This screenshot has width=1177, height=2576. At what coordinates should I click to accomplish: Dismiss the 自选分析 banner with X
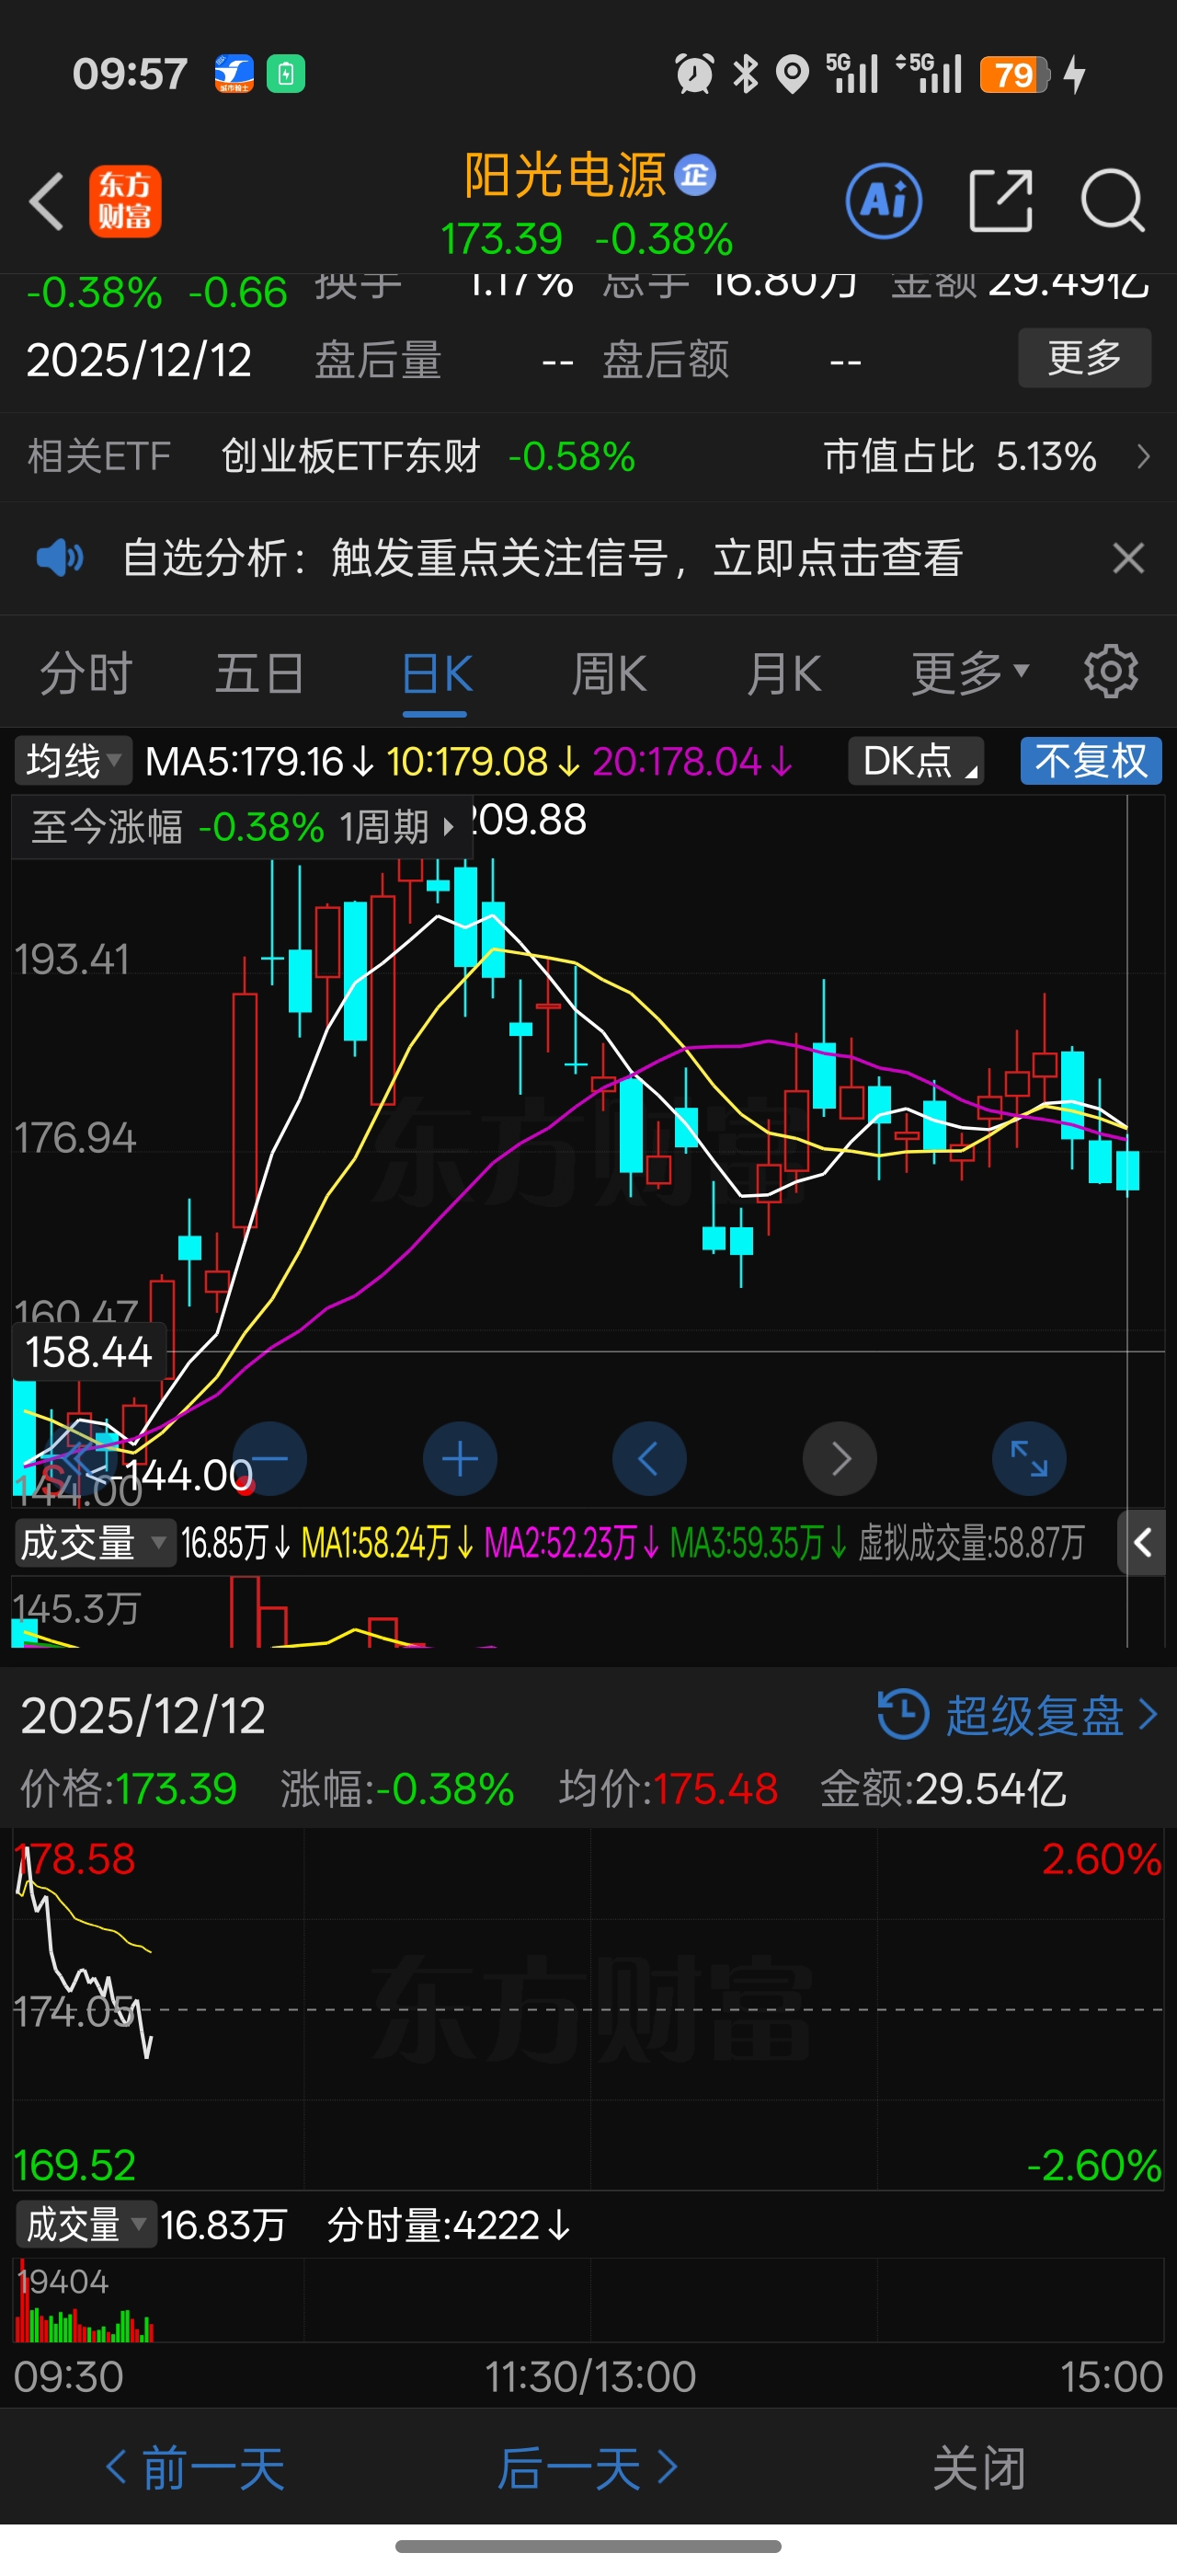coord(1128,557)
